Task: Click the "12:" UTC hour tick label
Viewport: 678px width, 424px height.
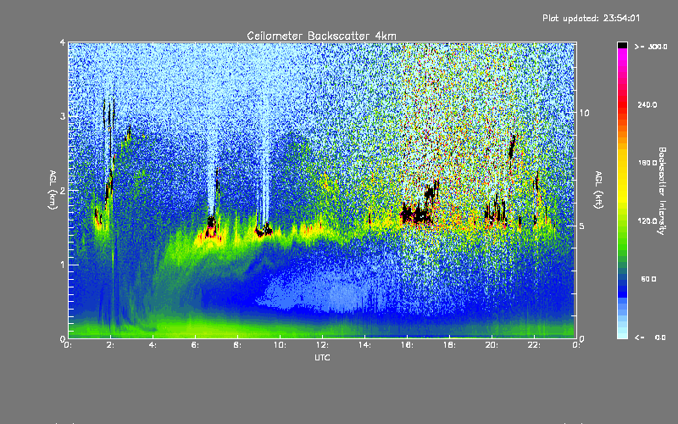Action: tap(322, 345)
